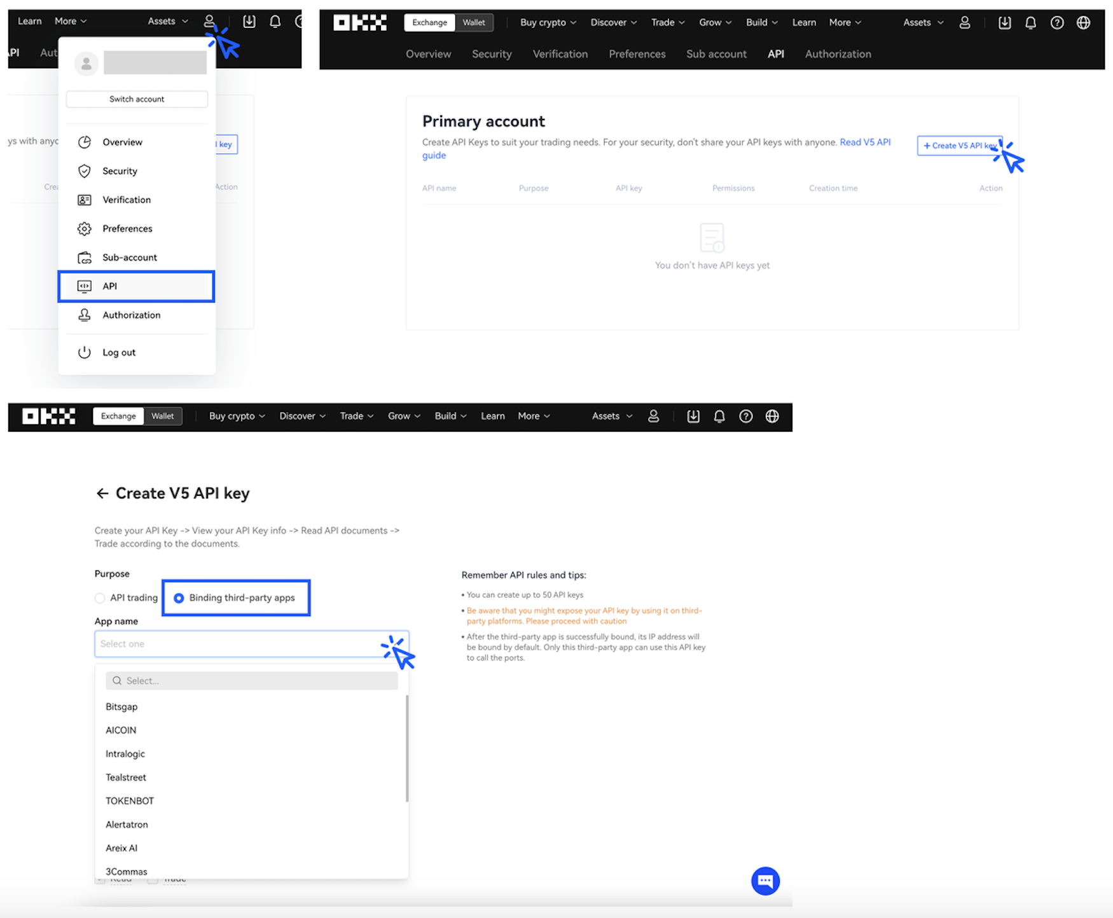Viewport: 1113px width, 918px height.
Task: Click Authorization stamp icon in account dropdown
Action: click(85, 315)
